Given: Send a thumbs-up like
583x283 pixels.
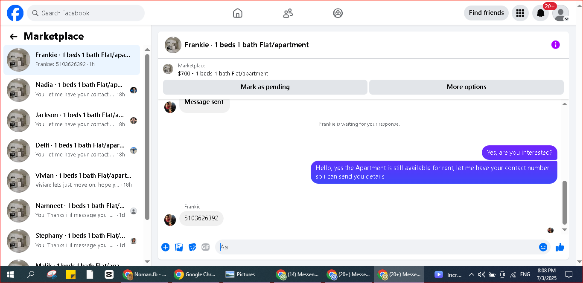Looking at the screenshot, I should 560,247.
